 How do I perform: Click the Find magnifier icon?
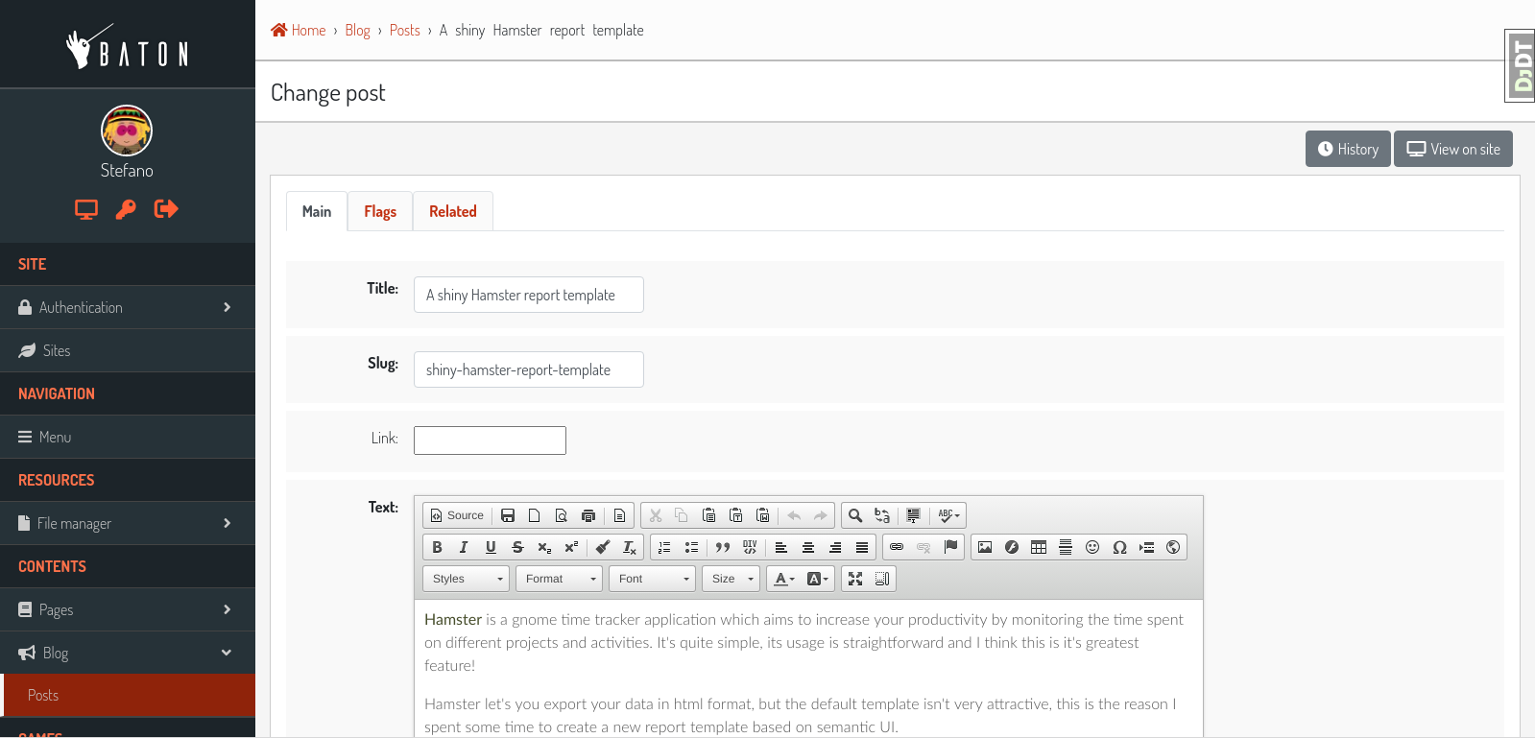pos(855,515)
